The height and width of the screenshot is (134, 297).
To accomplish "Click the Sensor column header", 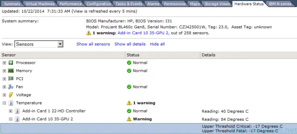I will [x=62, y=55].
